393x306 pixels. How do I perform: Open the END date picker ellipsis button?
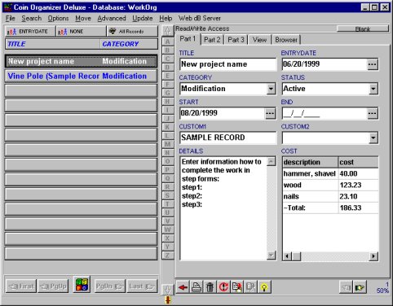pos(372,113)
